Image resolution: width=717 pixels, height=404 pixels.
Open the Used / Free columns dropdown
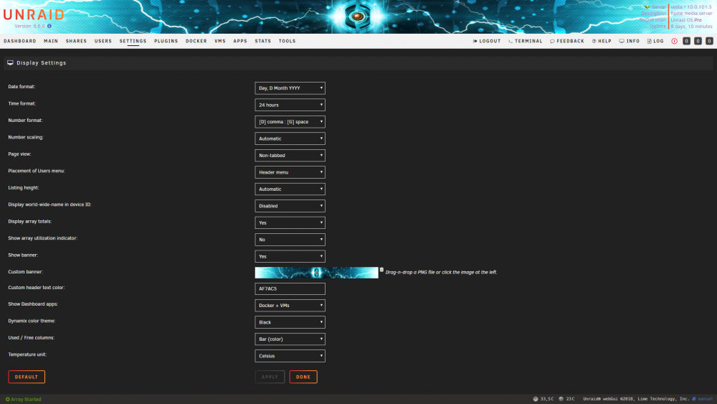tap(290, 339)
